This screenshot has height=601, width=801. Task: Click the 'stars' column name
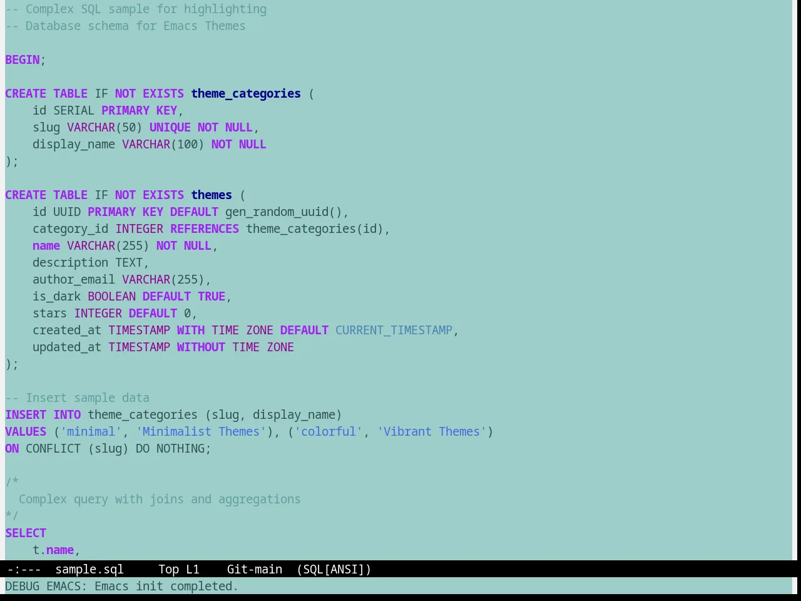pos(50,313)
